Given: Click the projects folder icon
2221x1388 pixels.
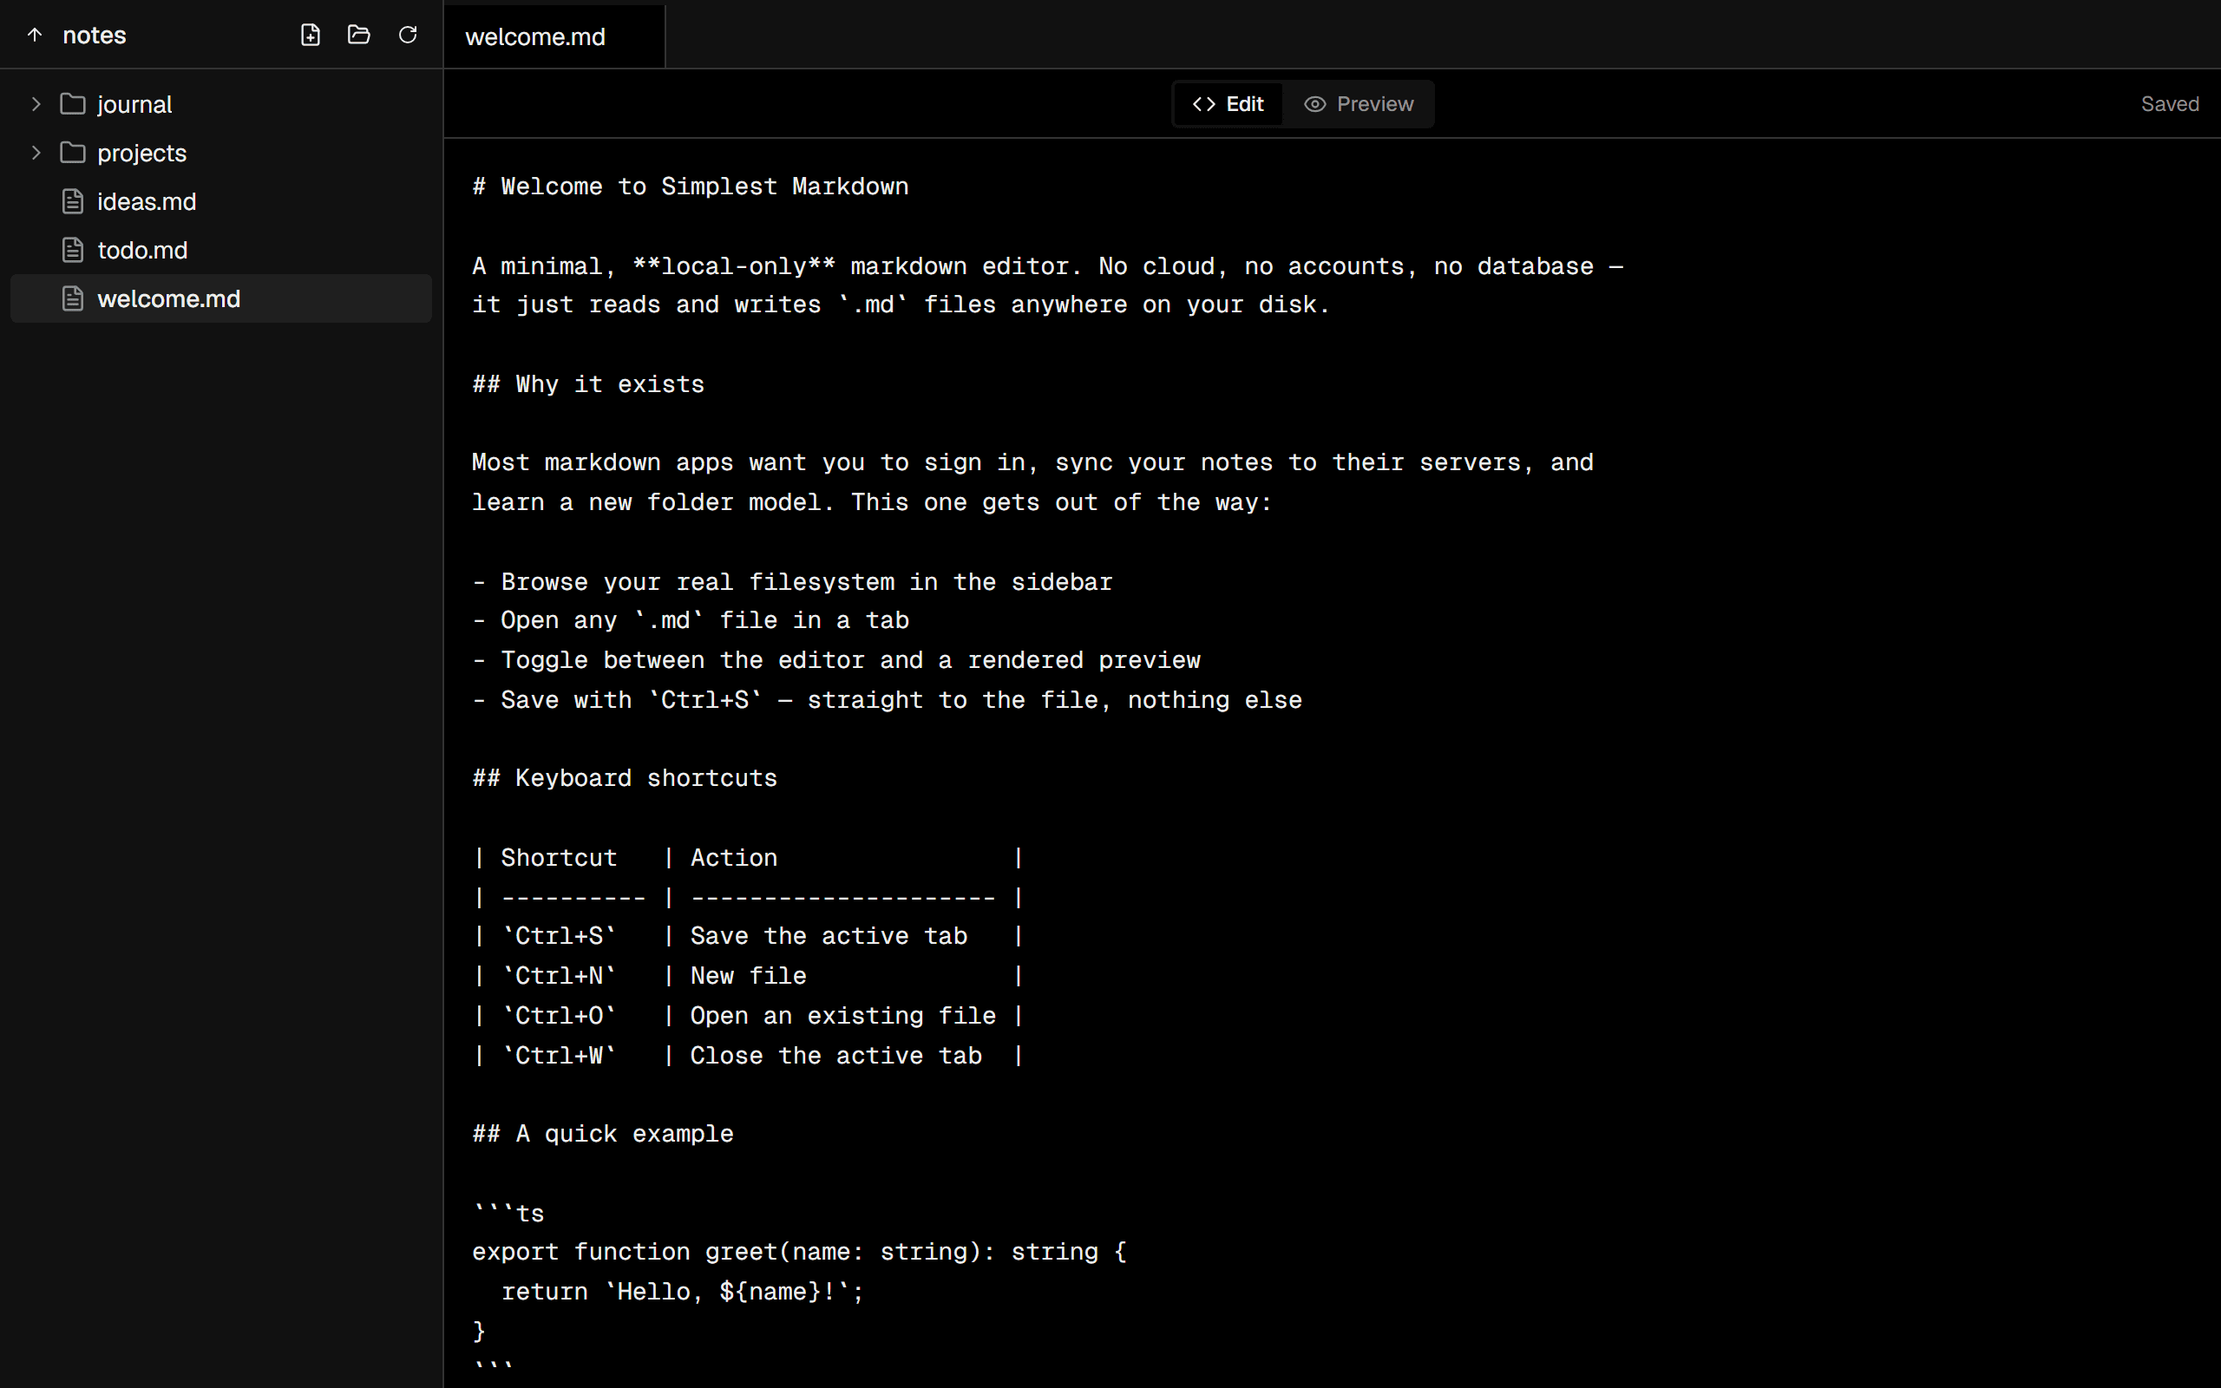Looking at the screenshot, I should 73,153.
